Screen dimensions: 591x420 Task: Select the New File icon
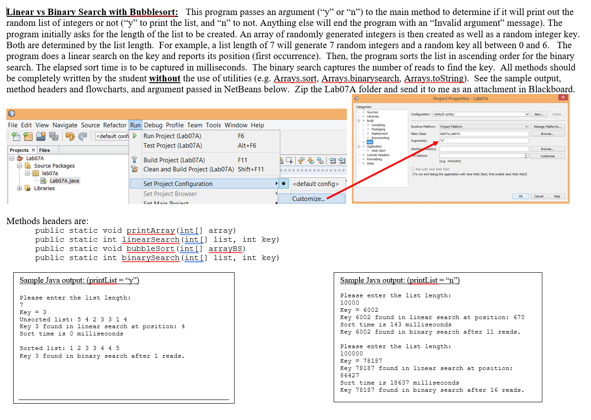(x=16, y=137)
